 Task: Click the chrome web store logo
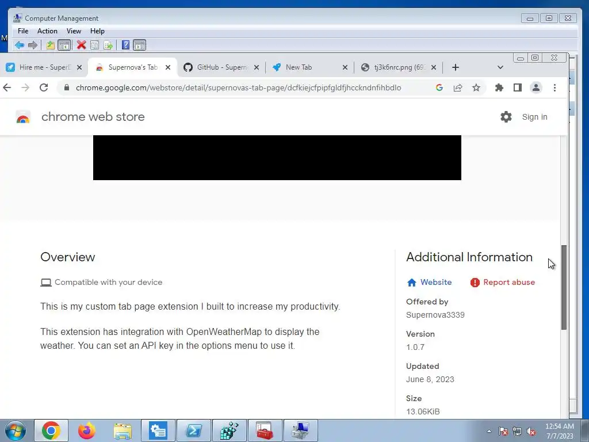pyautogui.click(x=23, y=117)
